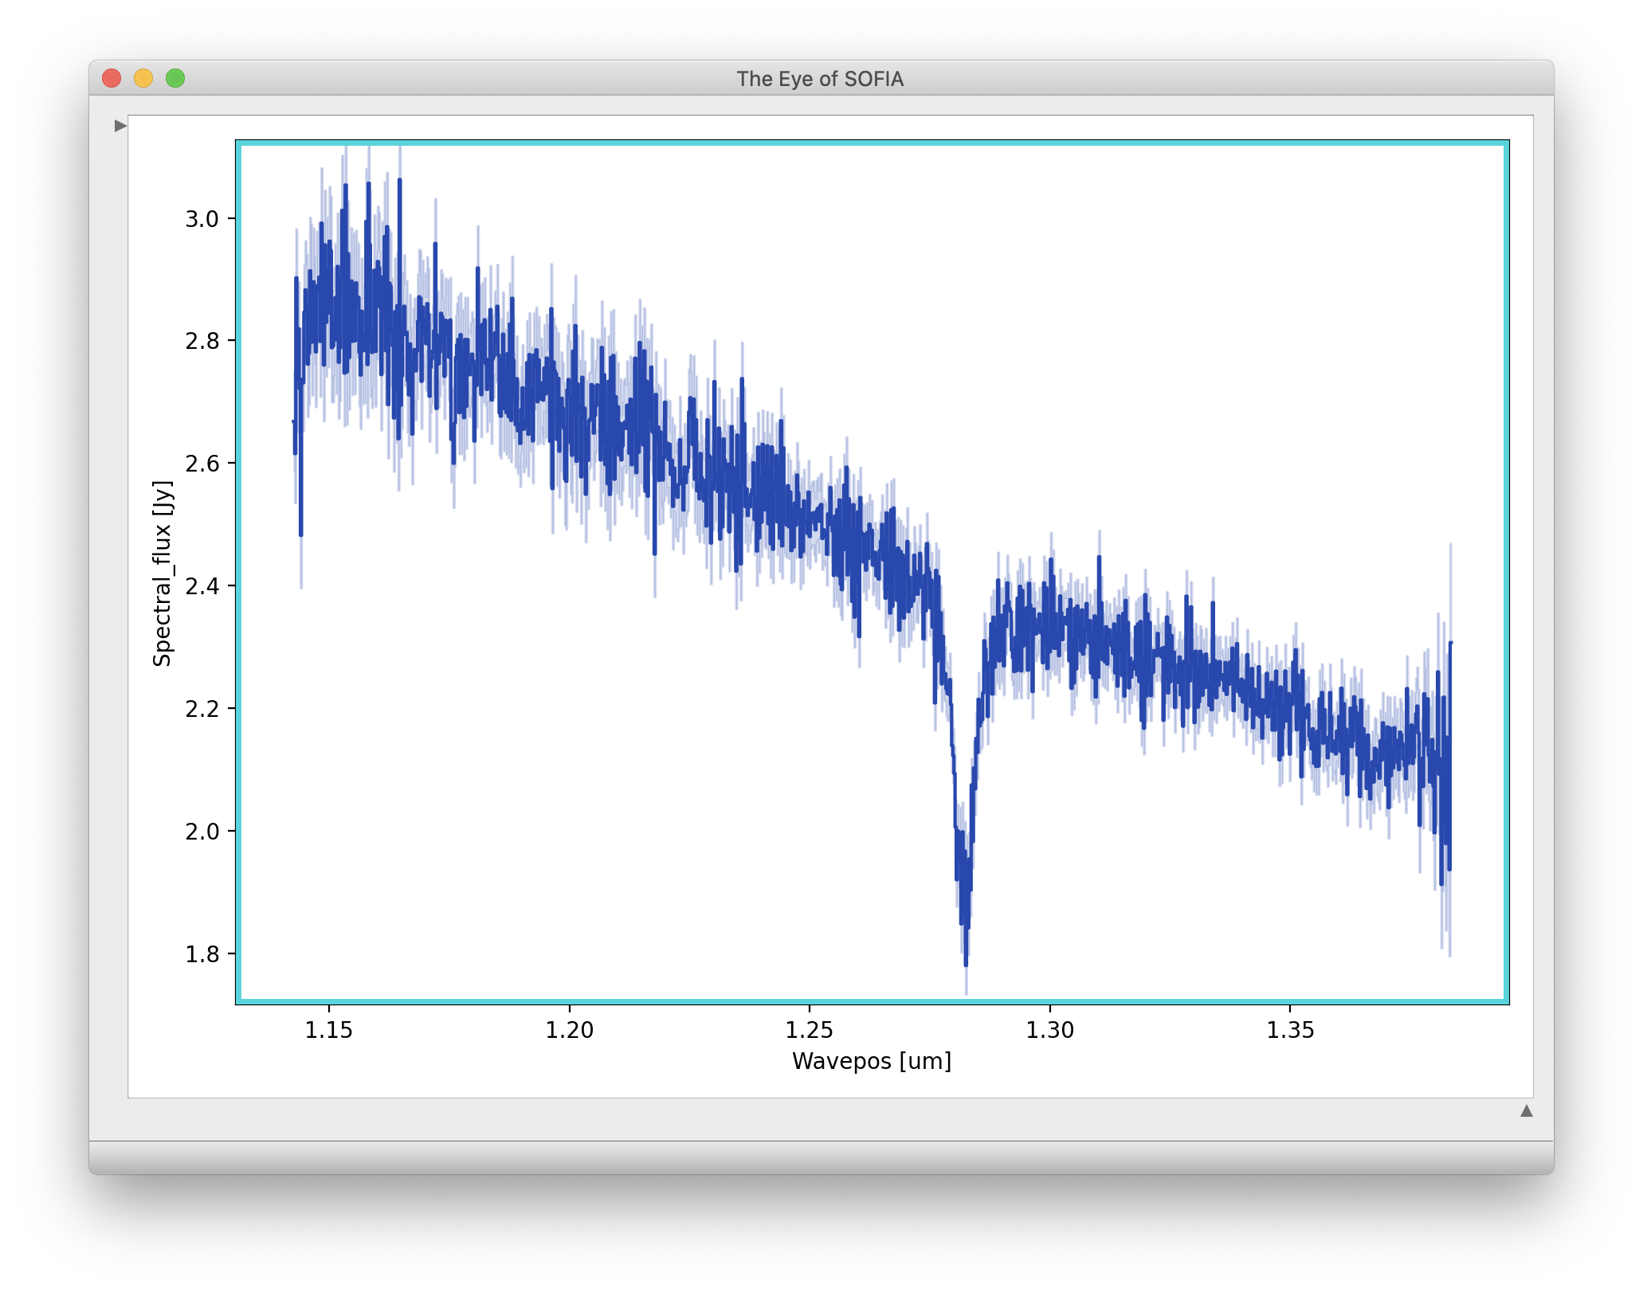Click the 3.0 flux tick mark
The image size is (1643, 1292).
(232, 220)
